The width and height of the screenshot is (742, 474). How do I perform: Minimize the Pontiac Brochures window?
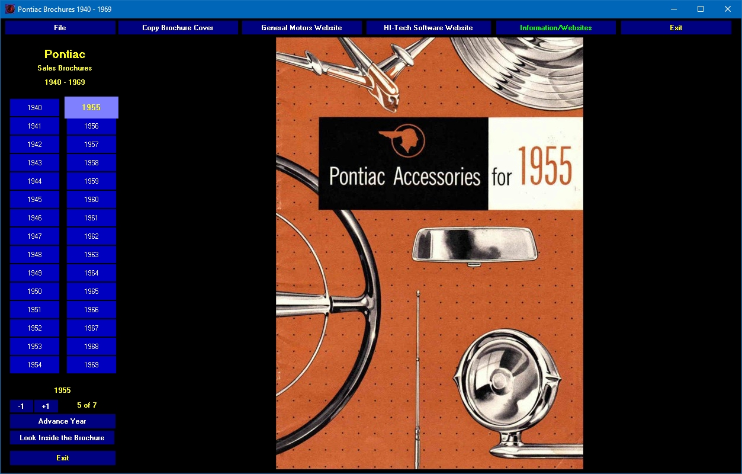pyautogui.click(x=674, y=9)
